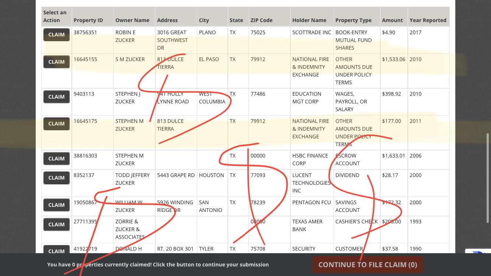Screen dimensions: 491x276
Task: Claim property ID 16645175
Action: pos(56,124)
